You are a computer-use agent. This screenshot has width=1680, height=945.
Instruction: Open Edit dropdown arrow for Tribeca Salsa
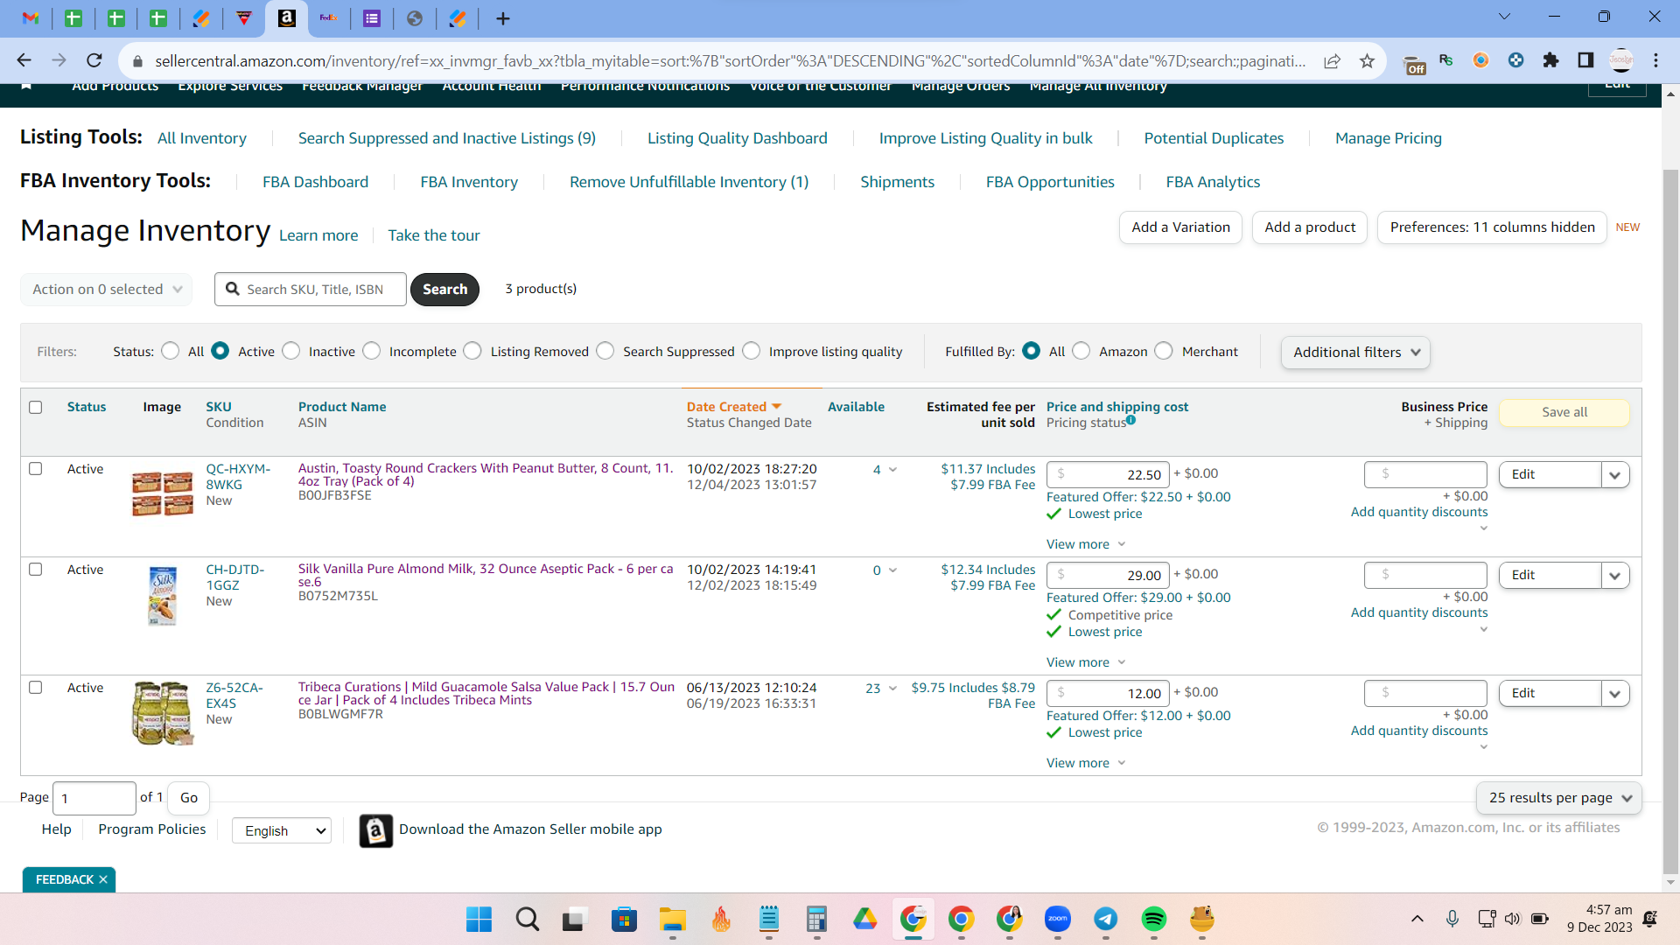click(1615, 694)
